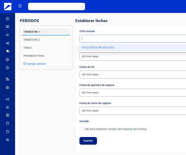Open the graduation cap sidebar icon
The width and height of the screenshot is (186, 155).
coord(7,51)
